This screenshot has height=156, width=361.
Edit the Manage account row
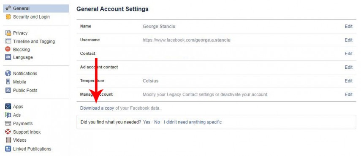348,94
